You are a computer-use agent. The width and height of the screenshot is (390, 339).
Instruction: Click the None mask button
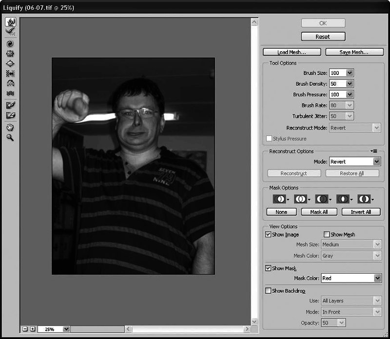coord(282,212)
